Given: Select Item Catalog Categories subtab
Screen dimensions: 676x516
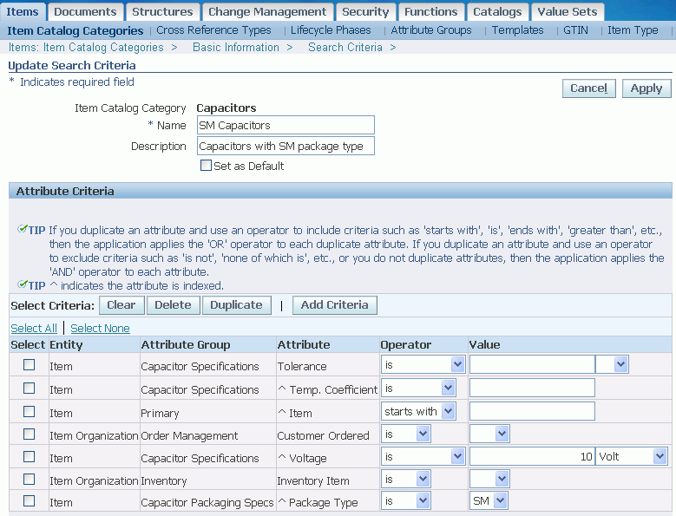Looking at the screenshot, I should 75,30.
